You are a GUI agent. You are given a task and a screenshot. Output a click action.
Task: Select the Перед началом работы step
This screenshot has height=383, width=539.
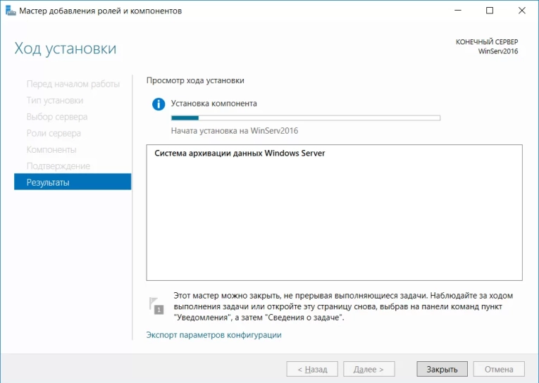pyautogui.click(x=73, y=84)
